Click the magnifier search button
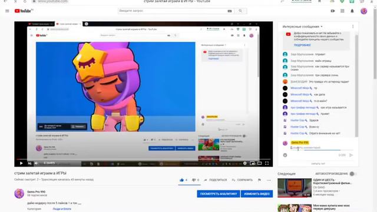This screenshot has height=212, width=377. point(240,11)
